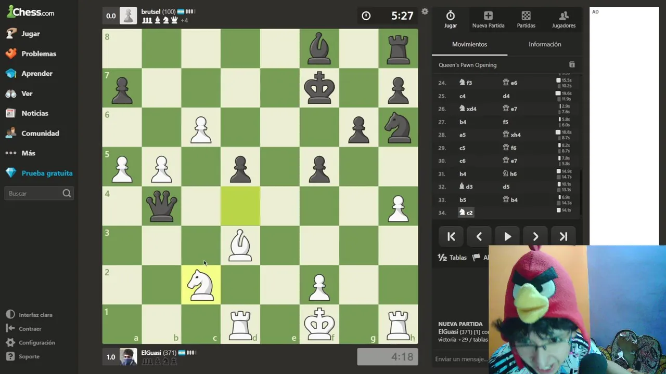The height and width of the screenshot is (374, 666).
Task: Click the white knight on c2
Action: click(x=201, y=285)
